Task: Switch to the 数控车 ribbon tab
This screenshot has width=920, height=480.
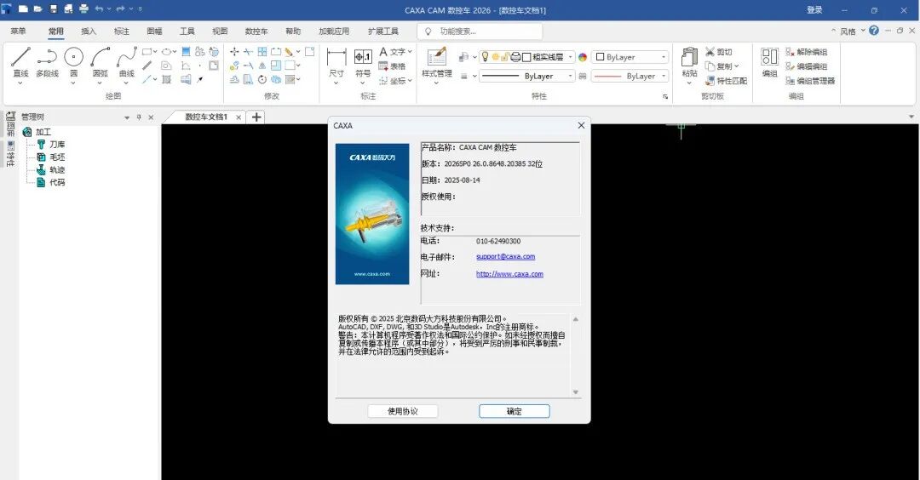Action: (256, 31)
